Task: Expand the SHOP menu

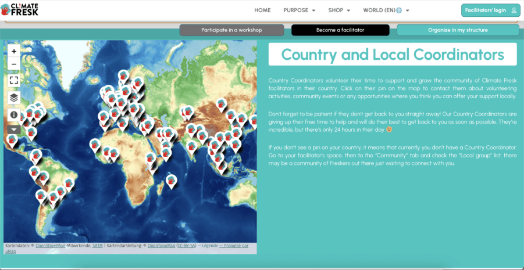Action: (x=339, y=10)
